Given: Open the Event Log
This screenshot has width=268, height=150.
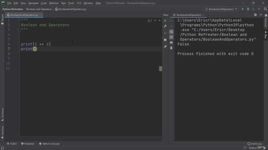Looking at the screenshot, I should 255,144.
